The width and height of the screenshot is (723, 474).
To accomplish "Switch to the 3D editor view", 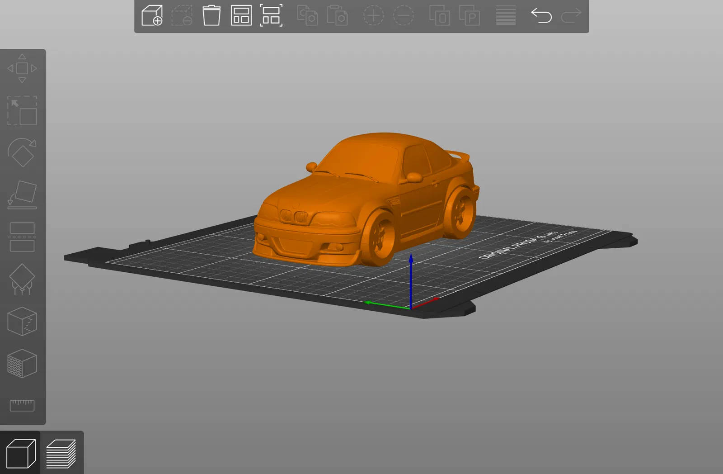I will click(20, 453).
